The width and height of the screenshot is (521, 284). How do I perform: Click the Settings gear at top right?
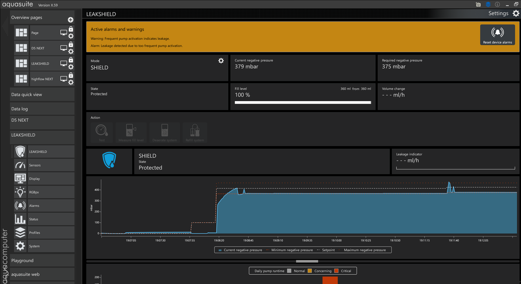[516, 13]
